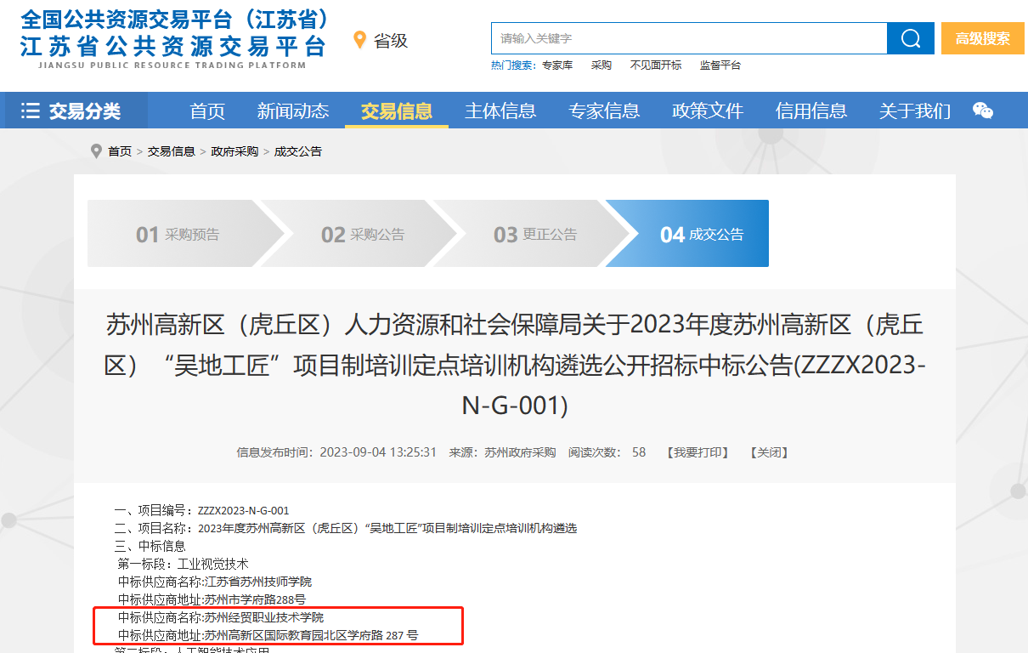Click supplier address 苏州市学府路288号

(x=255, y=599)
